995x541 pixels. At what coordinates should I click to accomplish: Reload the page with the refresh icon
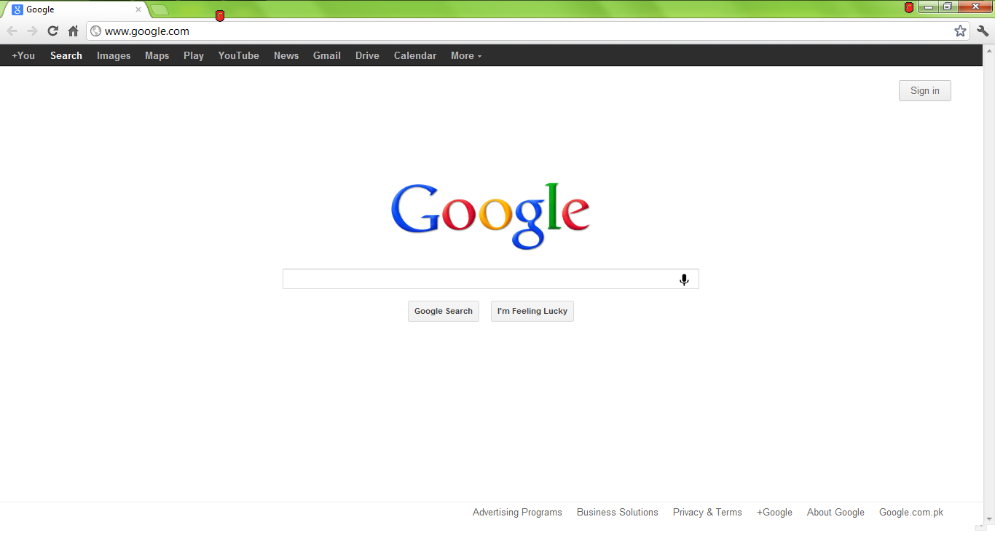[x=52, y=31]
